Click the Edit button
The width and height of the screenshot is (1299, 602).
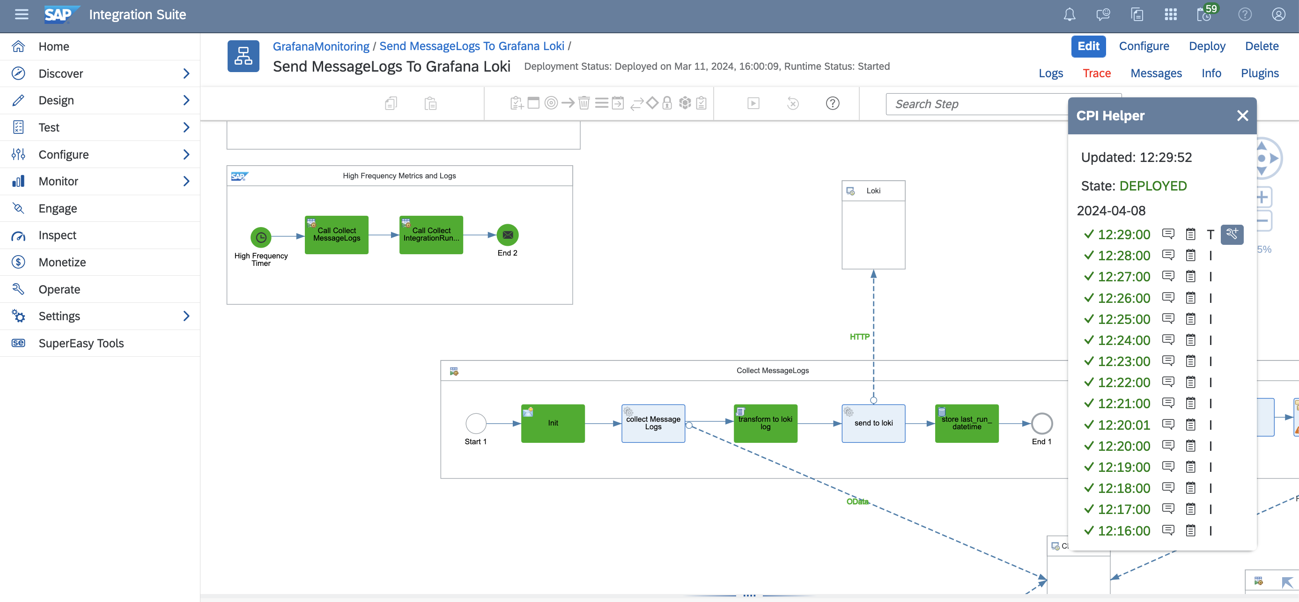[1088, 46]
